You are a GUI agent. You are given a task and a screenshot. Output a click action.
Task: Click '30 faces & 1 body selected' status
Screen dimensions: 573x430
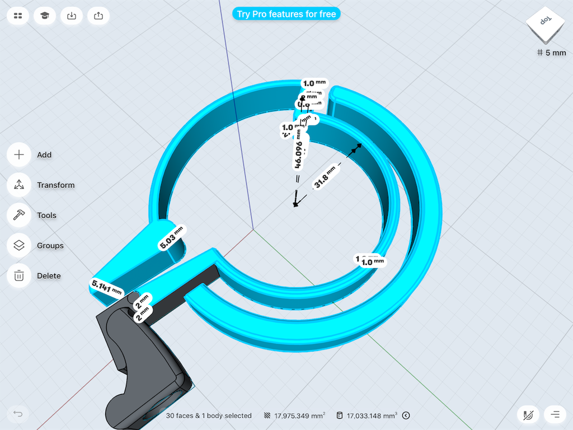coord(209,416)
